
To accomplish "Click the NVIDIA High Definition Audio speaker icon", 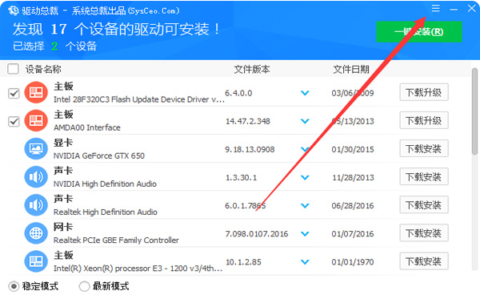I will pos(36,177).
